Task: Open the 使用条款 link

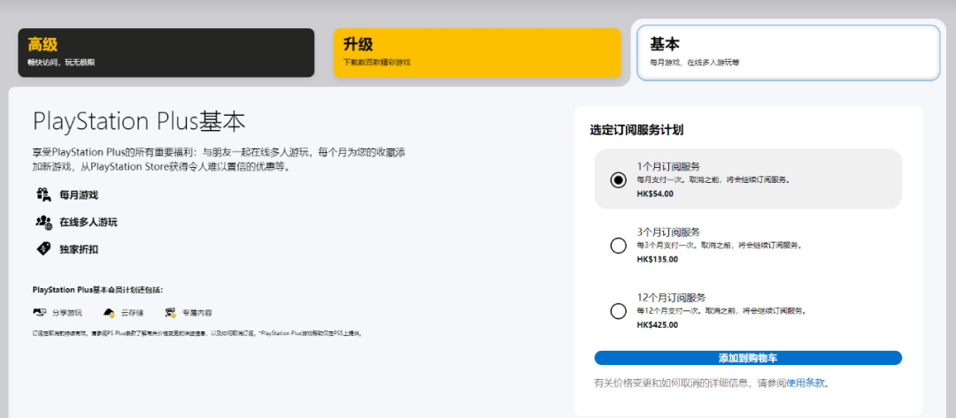Action: 806,384
